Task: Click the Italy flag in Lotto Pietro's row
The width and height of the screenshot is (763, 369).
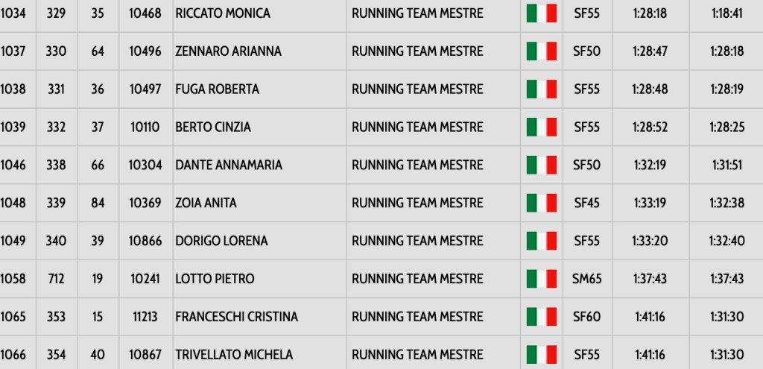Action: click(542, 279)
